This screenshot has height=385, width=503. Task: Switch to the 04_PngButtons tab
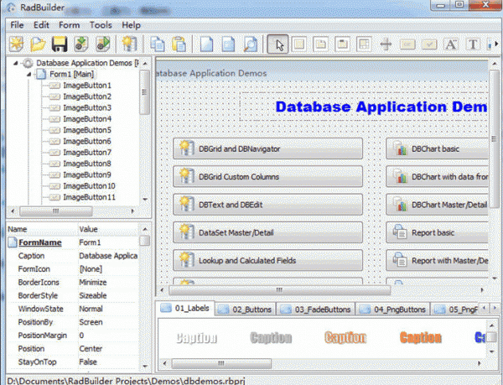pyautogui.click(x=392, y=310)
